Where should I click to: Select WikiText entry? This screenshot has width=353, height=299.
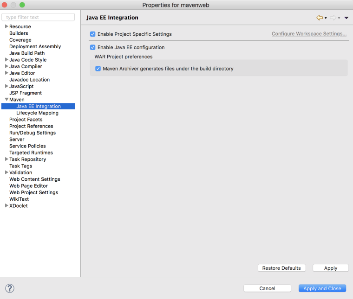(19, 199)
